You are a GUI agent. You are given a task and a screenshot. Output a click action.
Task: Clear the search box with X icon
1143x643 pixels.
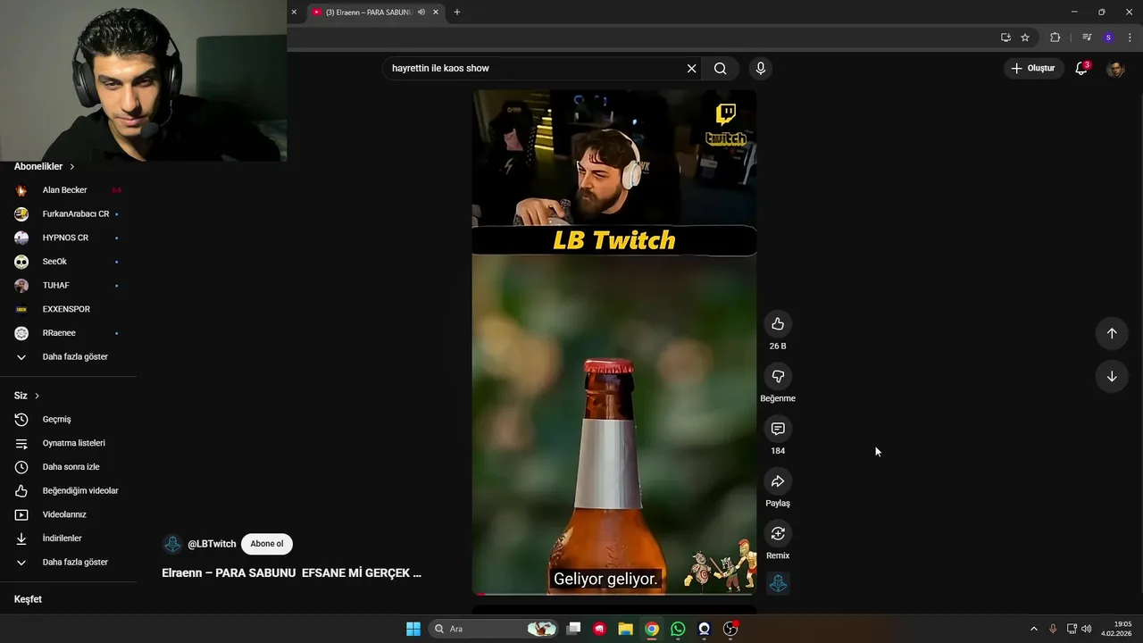691,68
